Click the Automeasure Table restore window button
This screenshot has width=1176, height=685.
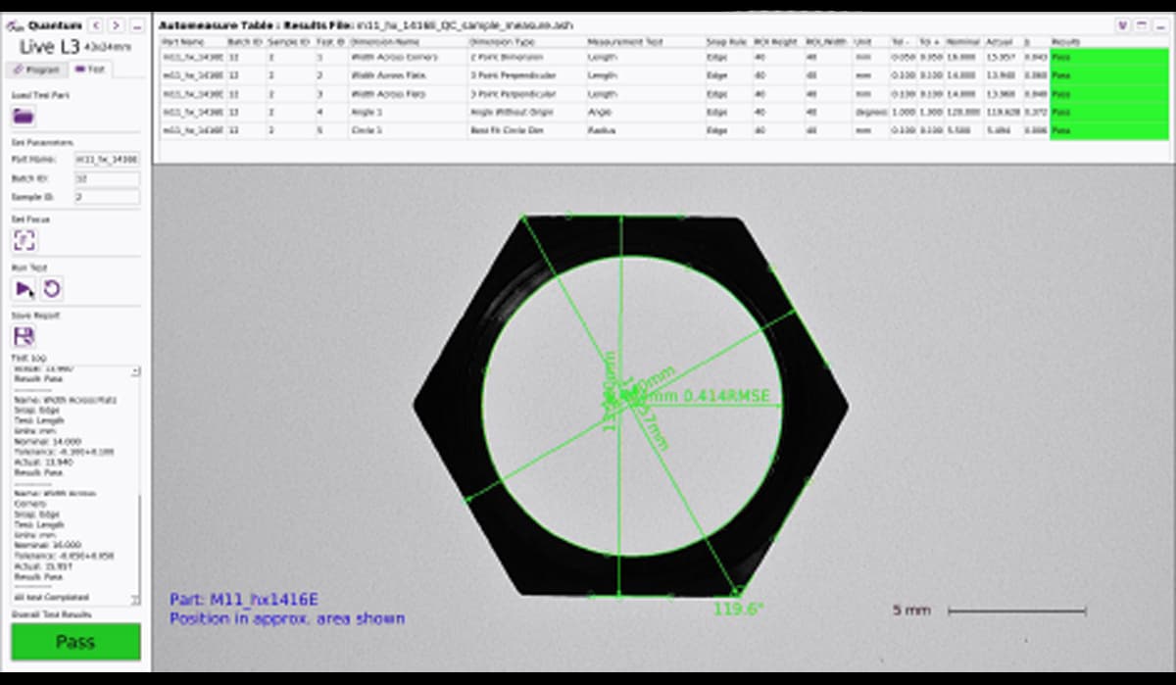(1140, 24)
